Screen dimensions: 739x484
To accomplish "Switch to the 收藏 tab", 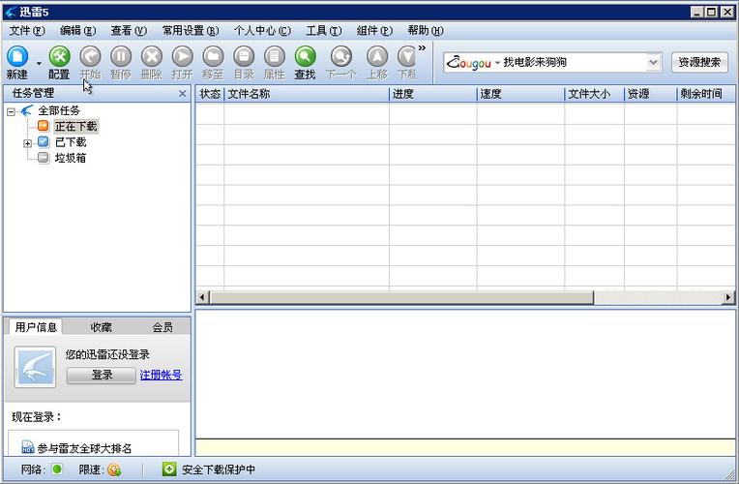I will click(101, 327).
